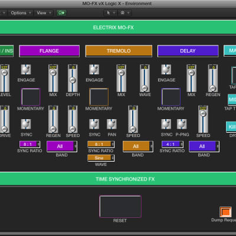236x236 pixels.
Task: Click the Flange SPEED slider
Action: tap(73, 119)
